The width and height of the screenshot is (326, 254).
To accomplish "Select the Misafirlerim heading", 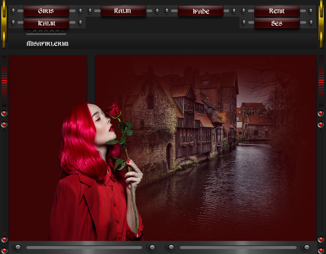I will pos(47,44).
